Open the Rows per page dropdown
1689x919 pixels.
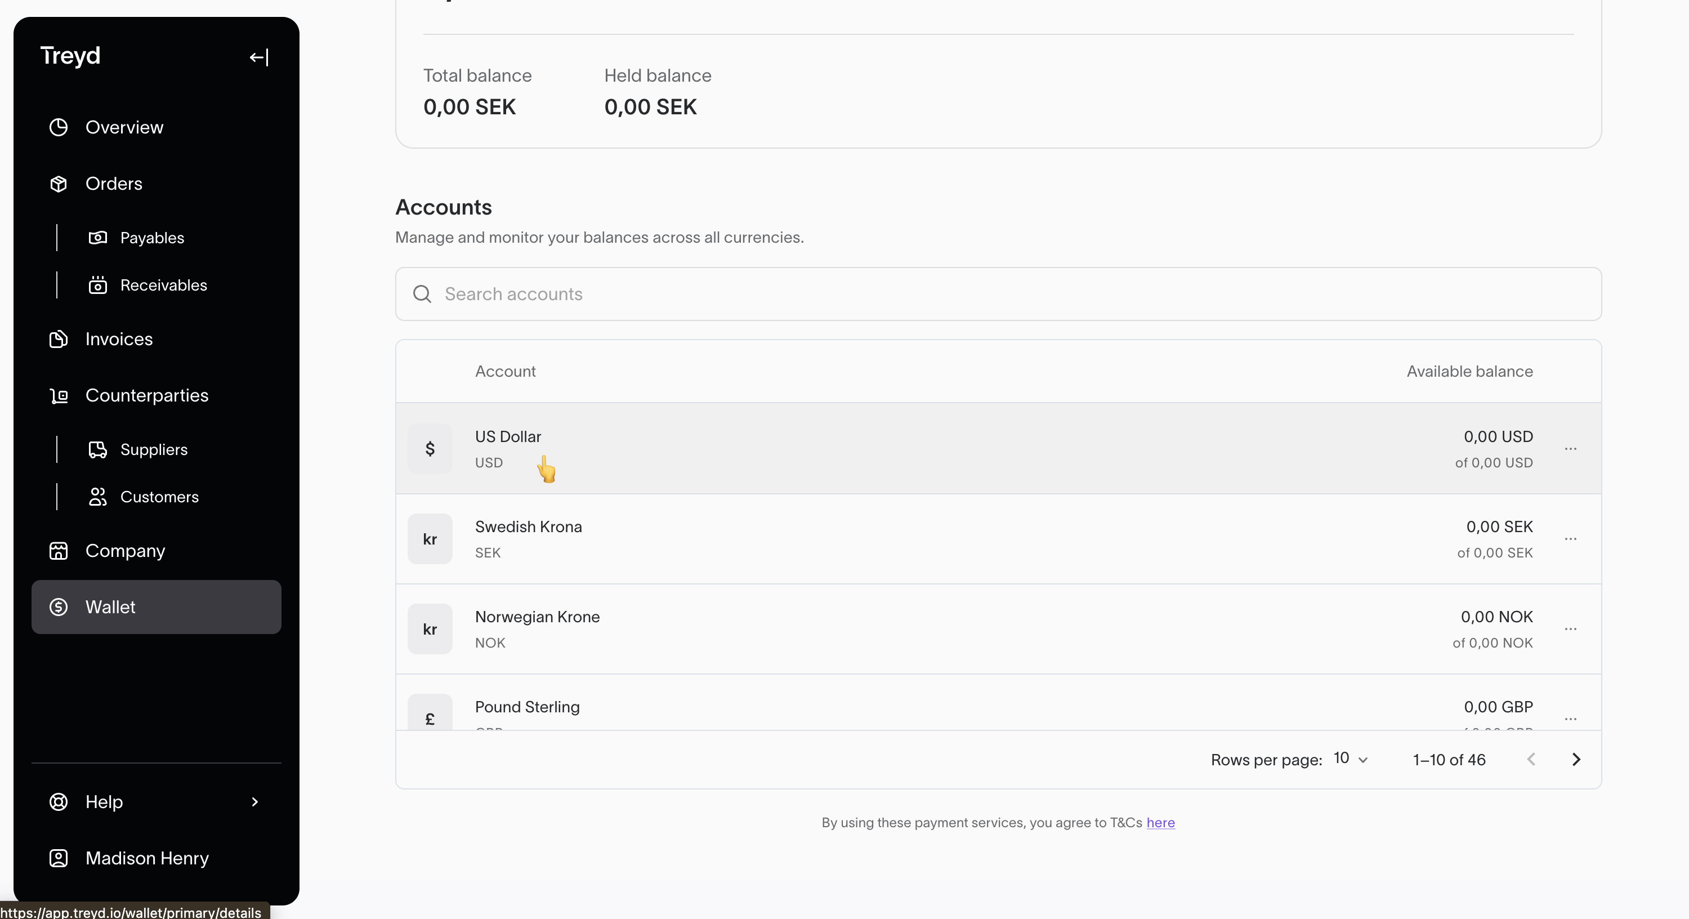(1351, 759)
